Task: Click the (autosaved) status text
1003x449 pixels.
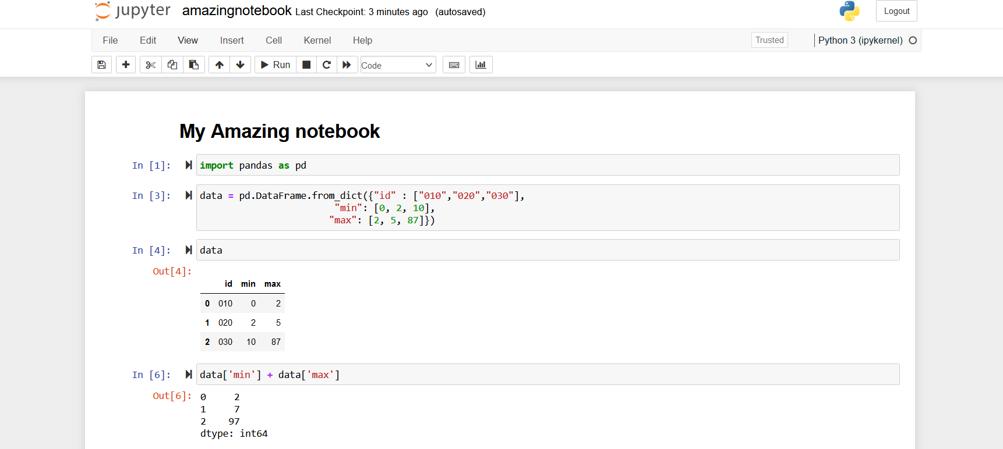Action: (x=460, y=12)
